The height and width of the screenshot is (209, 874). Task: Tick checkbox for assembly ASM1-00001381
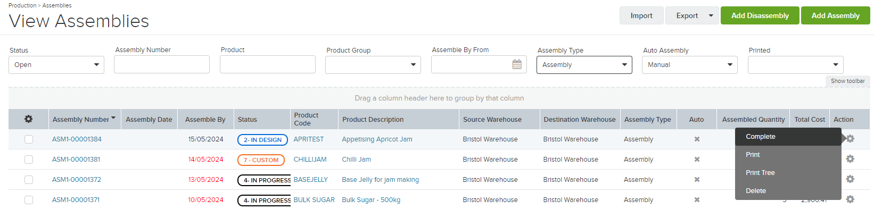point(29,160)
